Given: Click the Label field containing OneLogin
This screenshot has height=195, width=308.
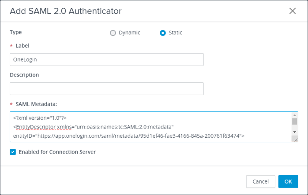Looking at the screenshot, I should tap(106, 59).
